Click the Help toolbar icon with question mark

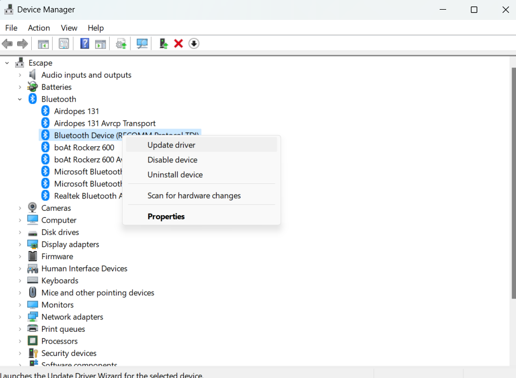[x=84, y=44]
